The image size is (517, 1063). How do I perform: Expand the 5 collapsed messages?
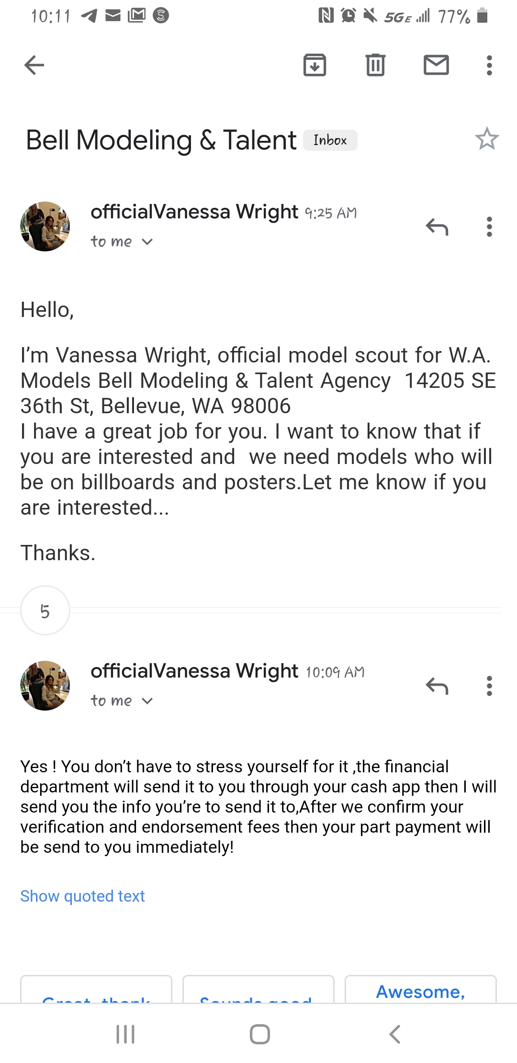click(45, 611)
